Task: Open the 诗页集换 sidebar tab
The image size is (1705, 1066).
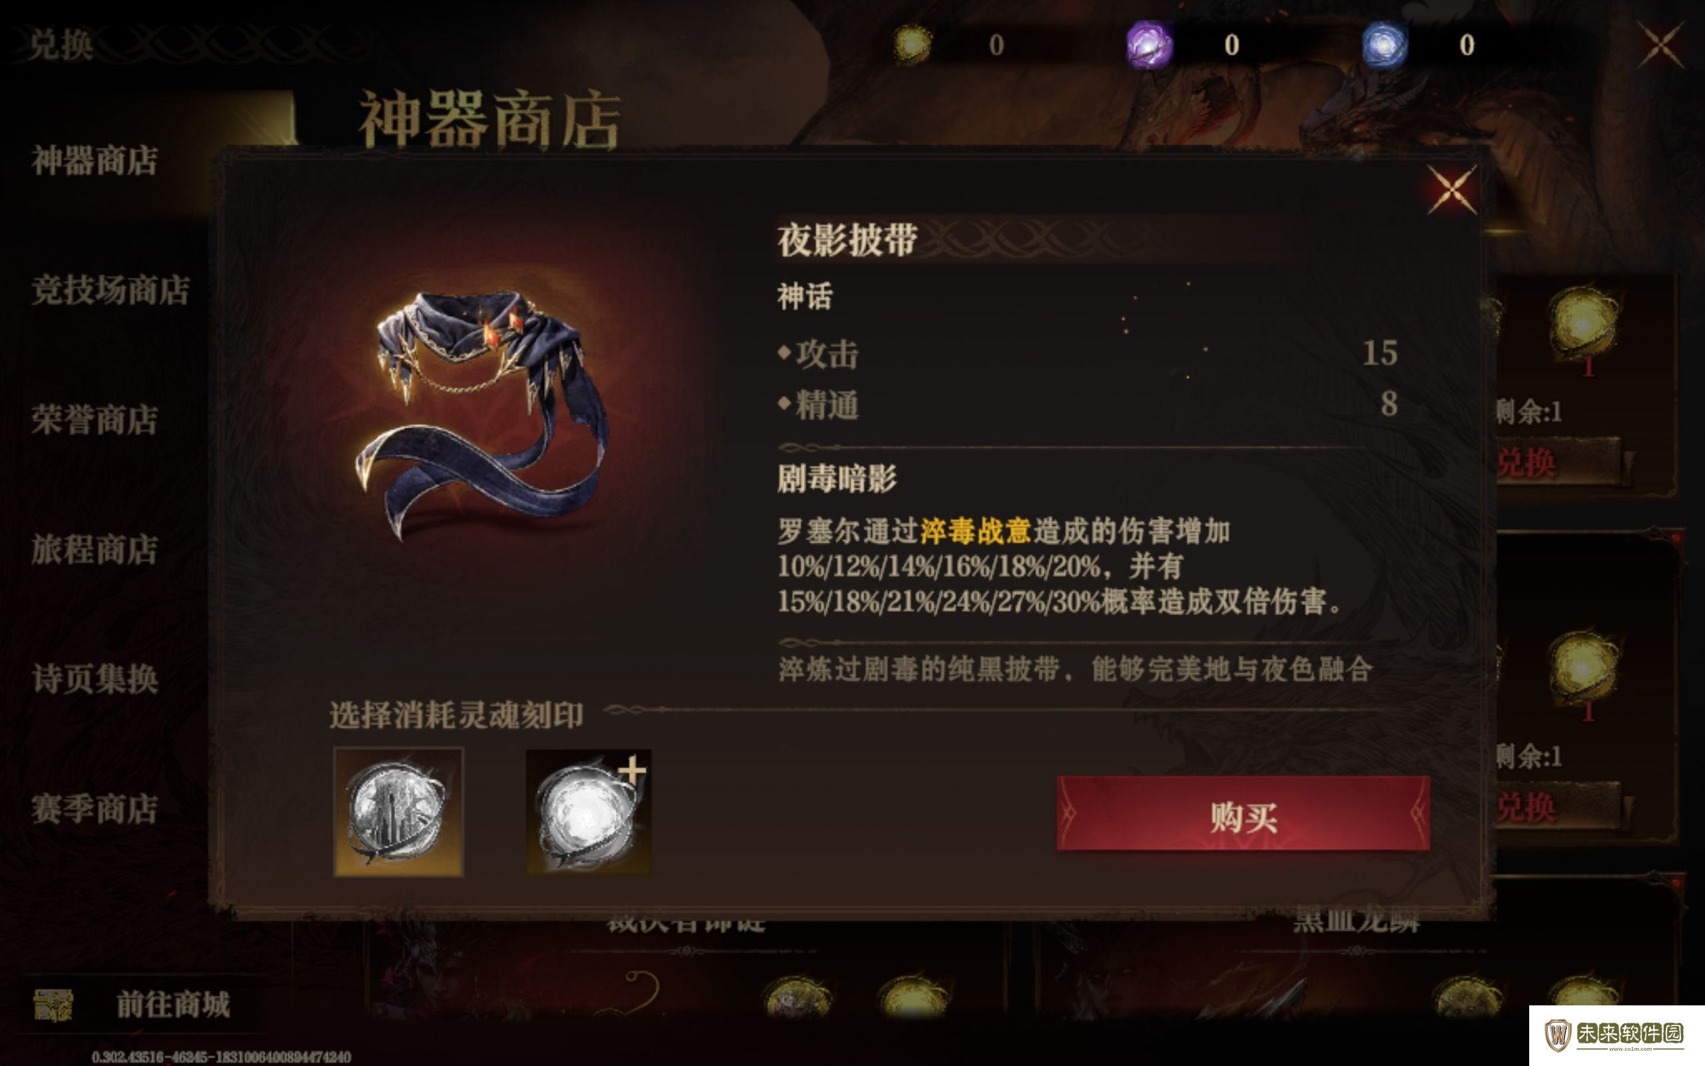Action: pyautogui.click(x=95, y=679)
